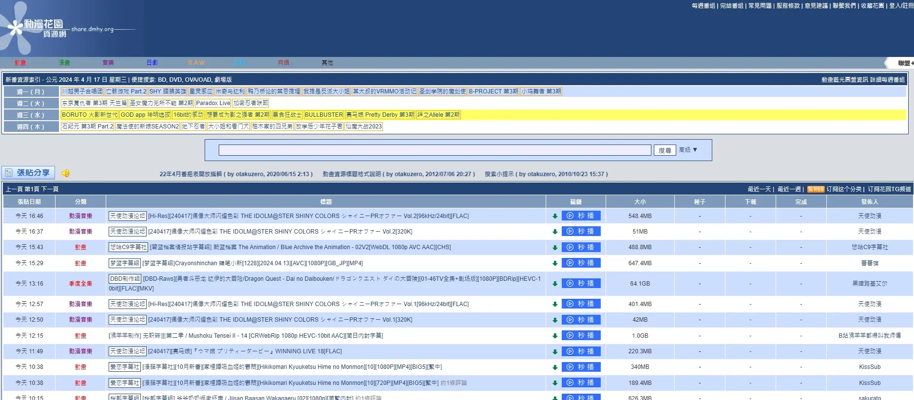Viewport: 914px width, 400px height.
Task: Expand the 聯盟 + panel at right edge
Action: click(x=905, y=63)
